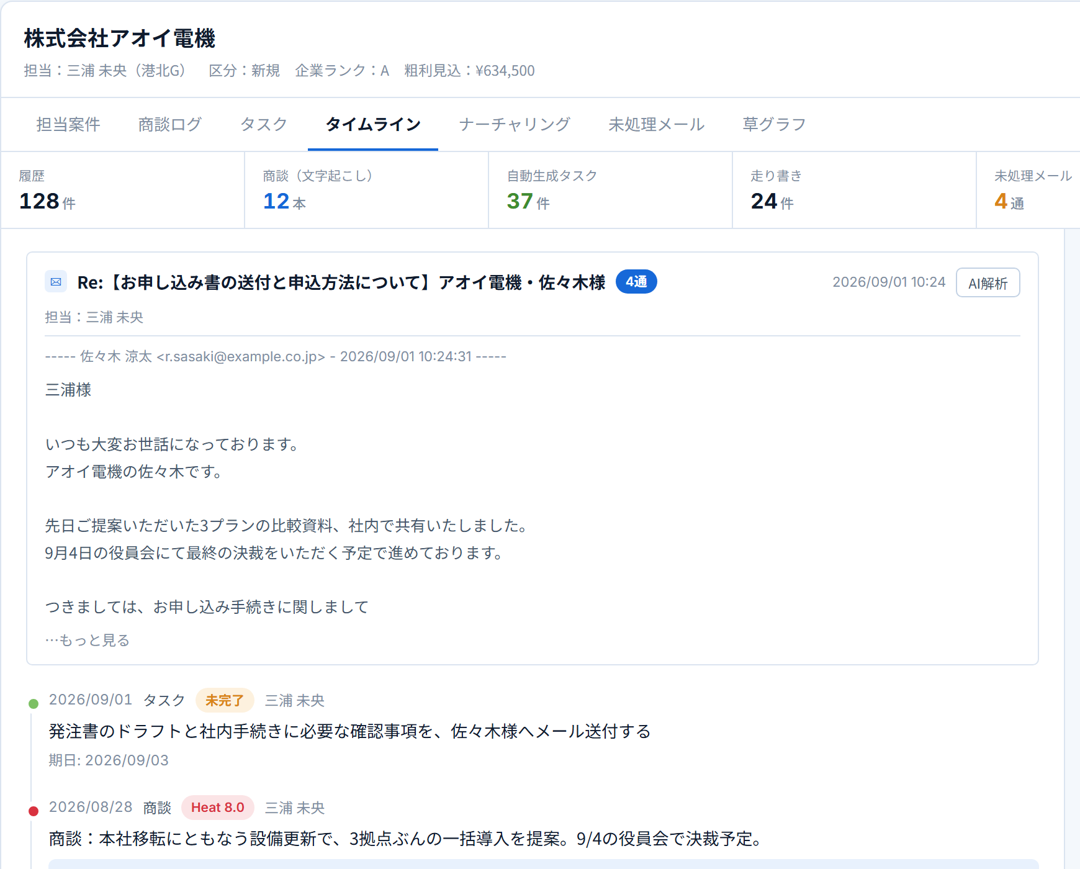Click the 粗利見込：¥634,500 text

click(469, 71)
